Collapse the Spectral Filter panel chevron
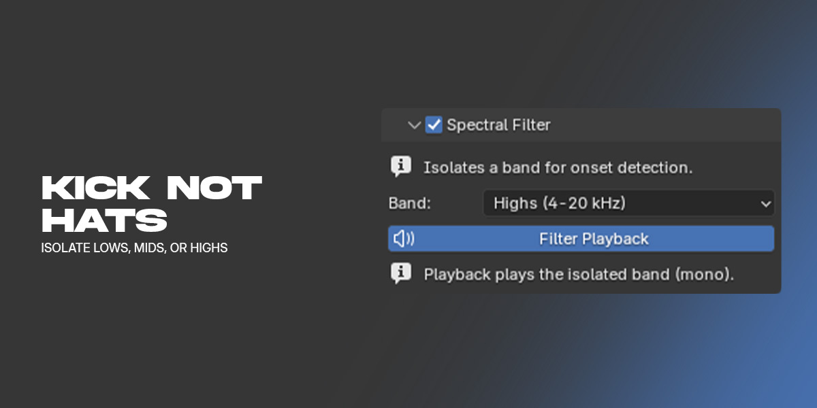817x408 pixels. [x=414, y=126]
